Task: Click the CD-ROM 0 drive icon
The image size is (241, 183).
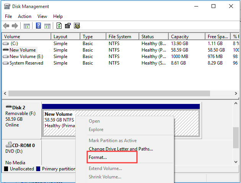Action: pos(9,144)
